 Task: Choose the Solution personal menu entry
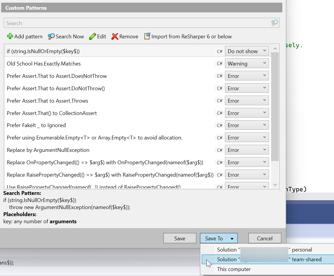coord(264,250)
